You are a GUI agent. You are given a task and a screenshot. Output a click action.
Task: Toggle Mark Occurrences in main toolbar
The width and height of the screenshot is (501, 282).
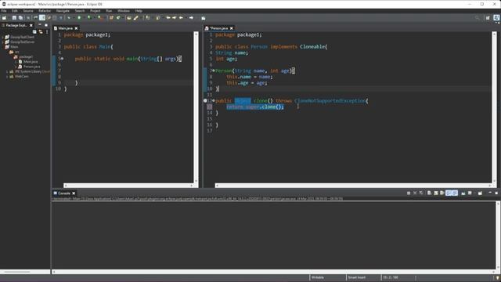[41, 18]
